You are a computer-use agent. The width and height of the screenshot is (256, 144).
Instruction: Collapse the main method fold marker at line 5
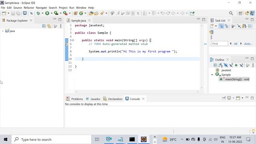click(73, 40)
